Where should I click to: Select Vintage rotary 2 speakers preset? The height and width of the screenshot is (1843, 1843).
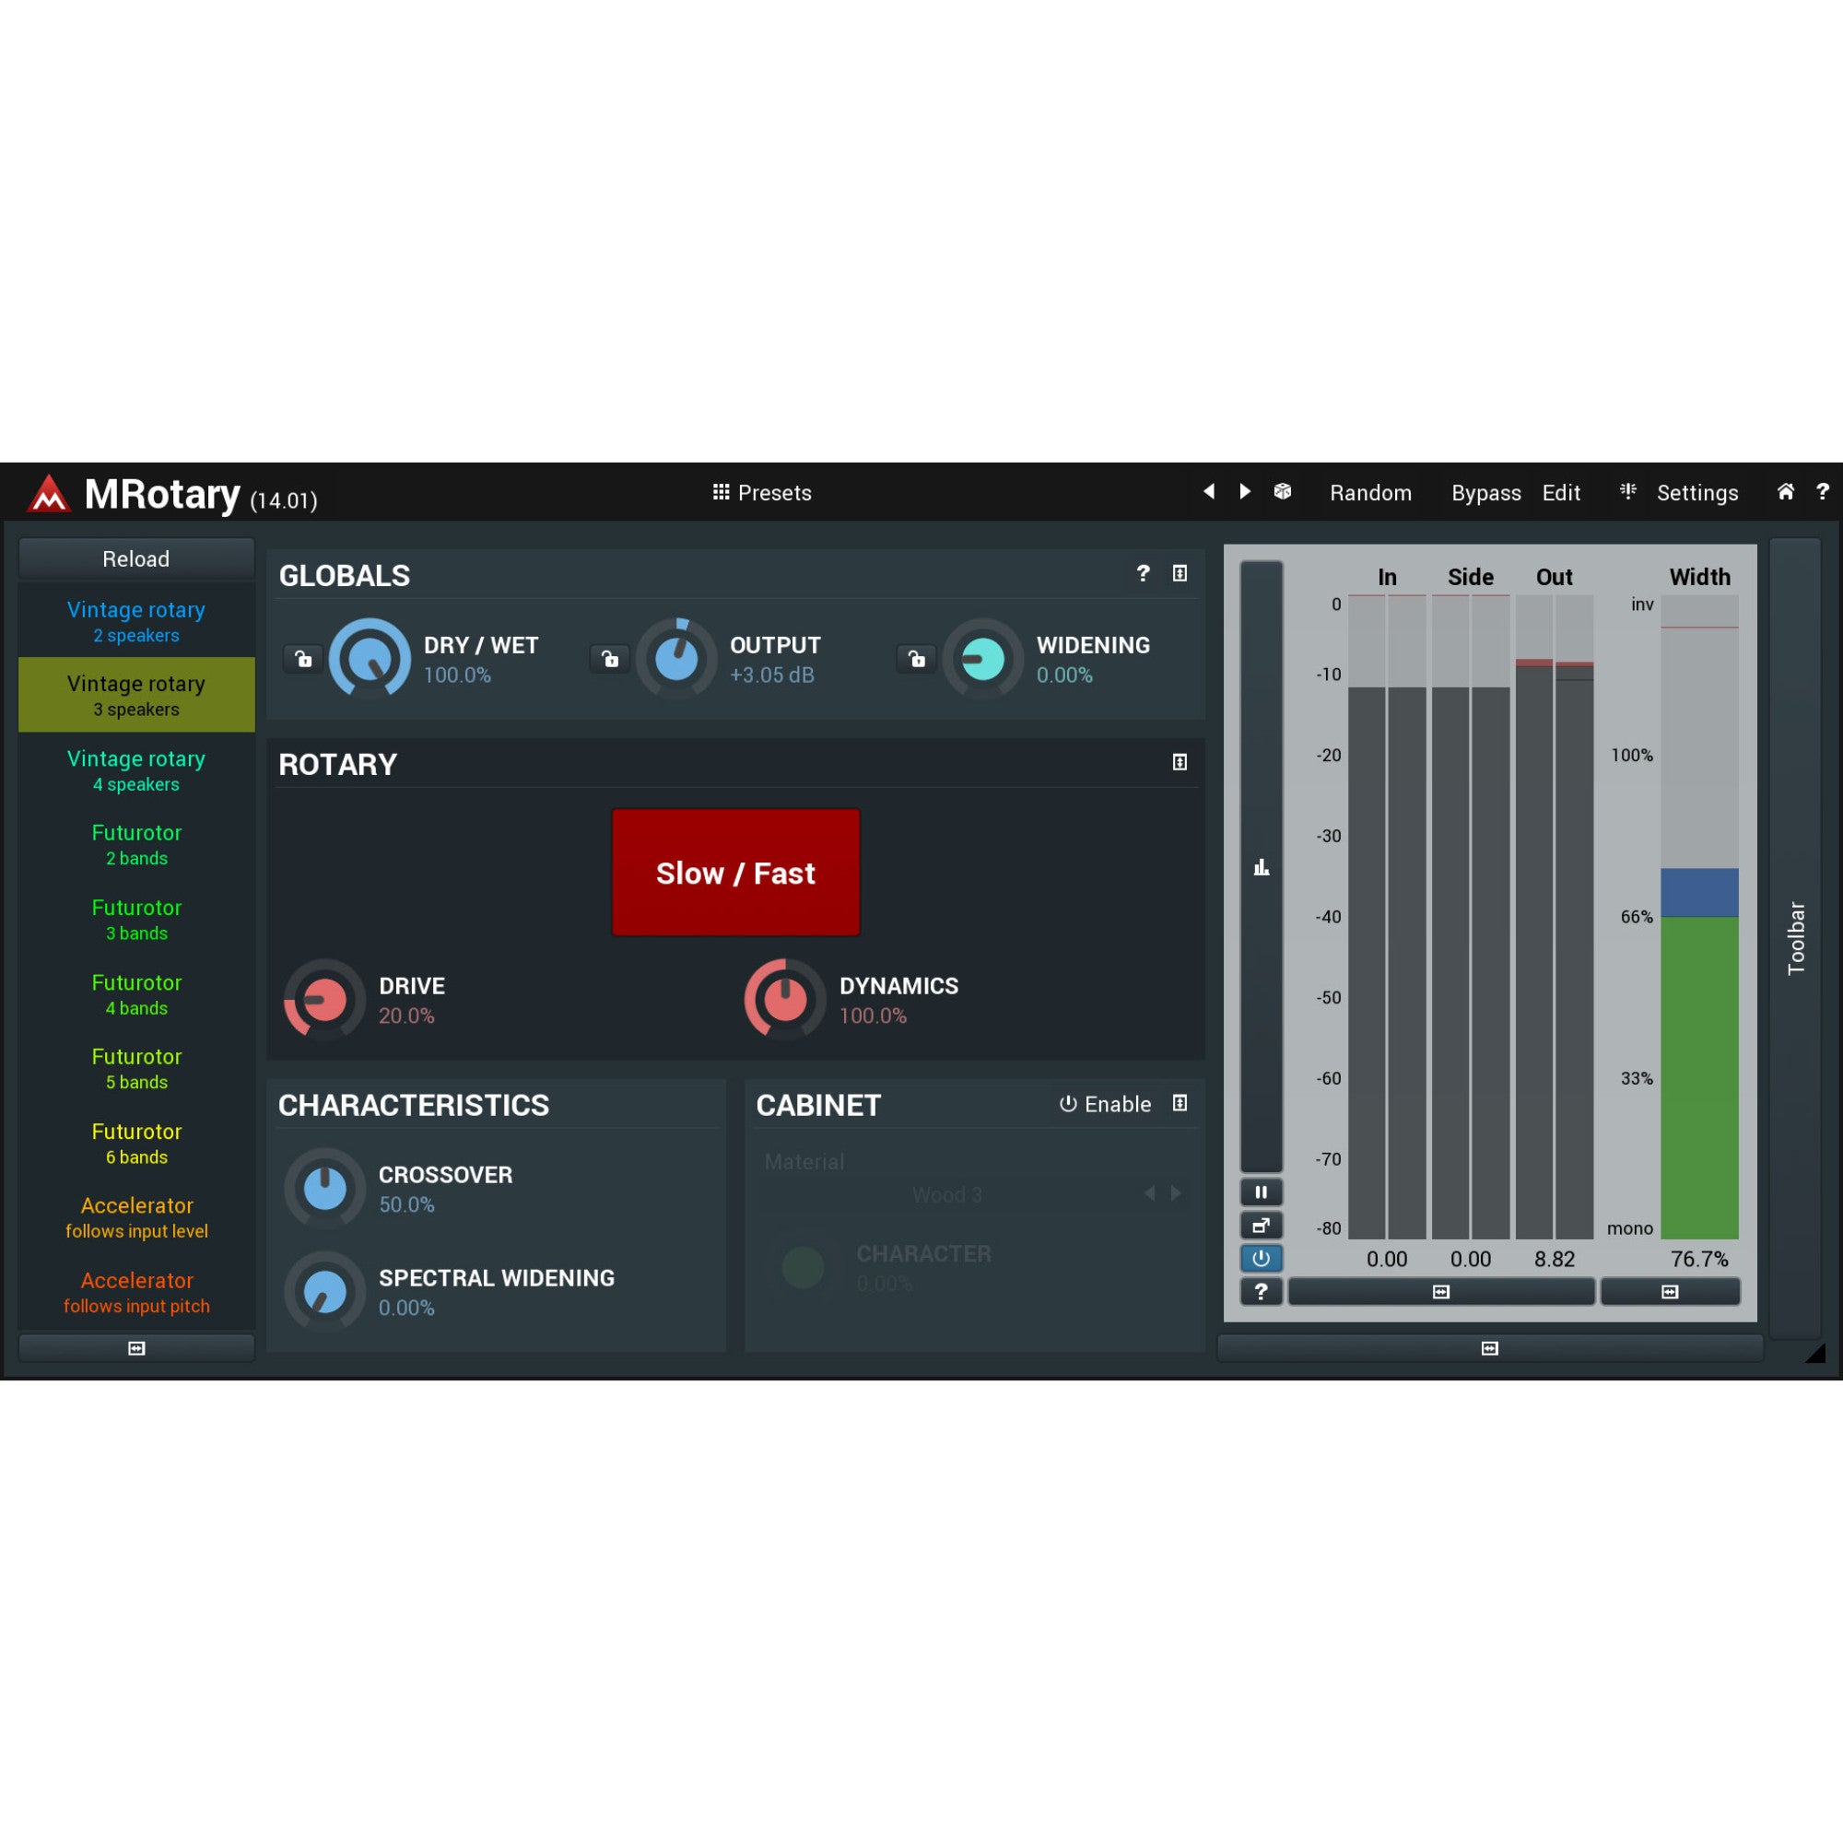(136, 621)
